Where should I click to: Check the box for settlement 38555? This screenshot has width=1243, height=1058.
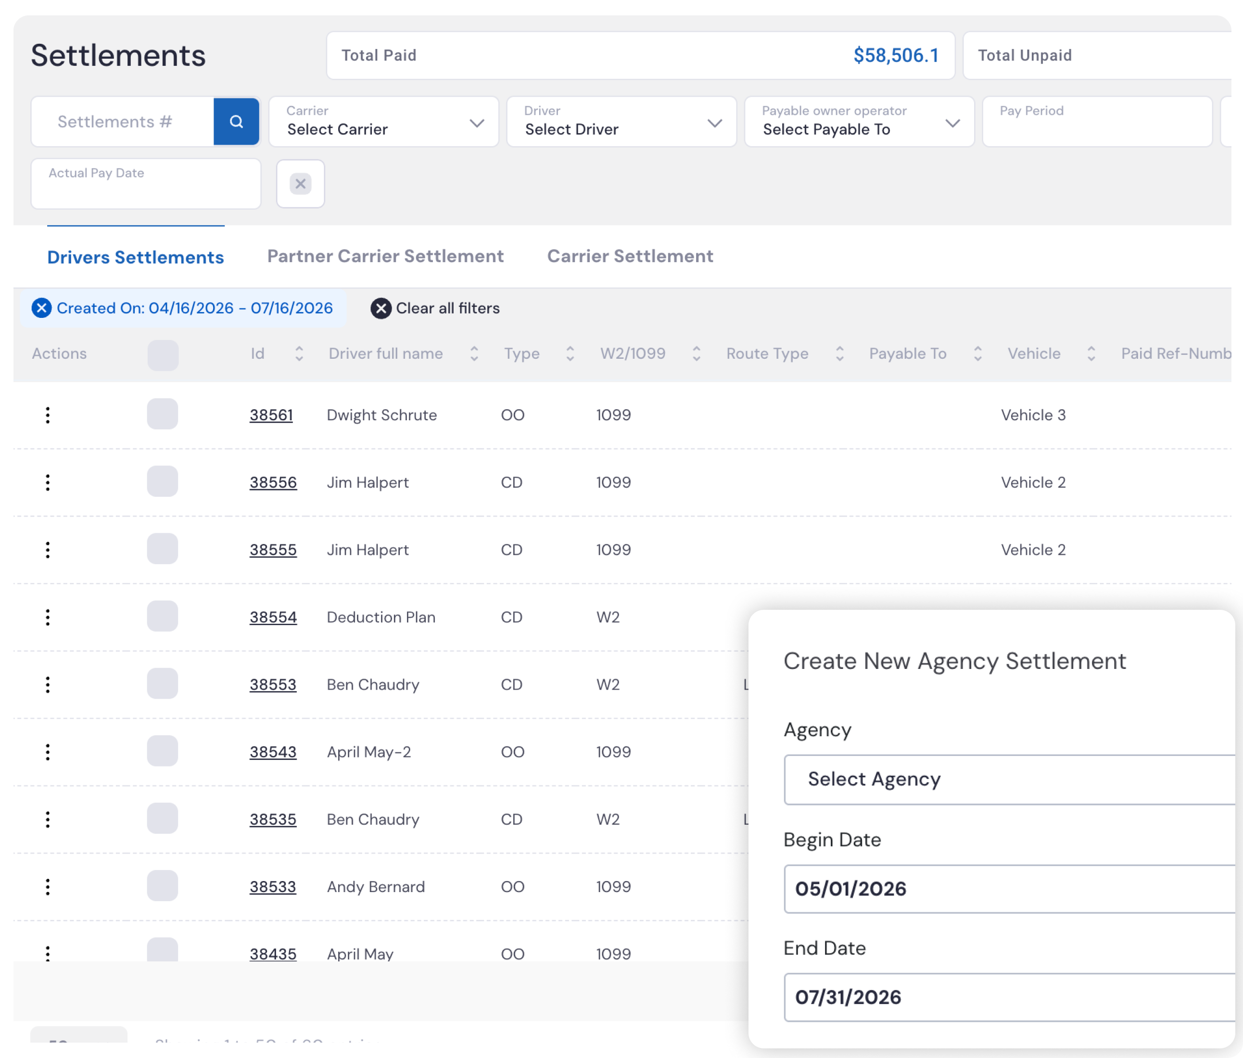[163, 549]
